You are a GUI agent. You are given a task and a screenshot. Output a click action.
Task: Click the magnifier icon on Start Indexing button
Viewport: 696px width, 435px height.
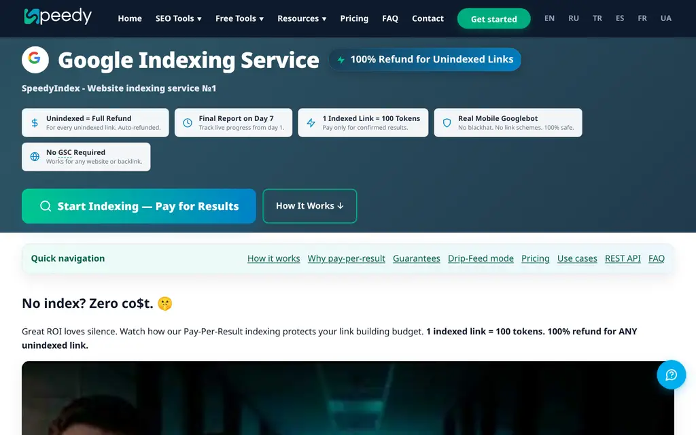(x=46, y=206)
